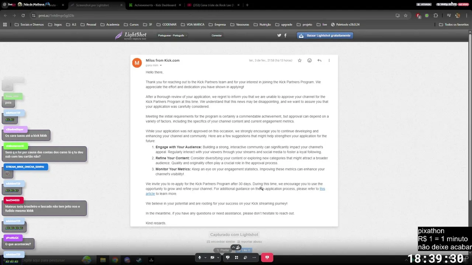The width and height of the screenshot is (472, 265).
Task: Go back to the previous page
Action: pyautogui.click(x=5, y=15)
